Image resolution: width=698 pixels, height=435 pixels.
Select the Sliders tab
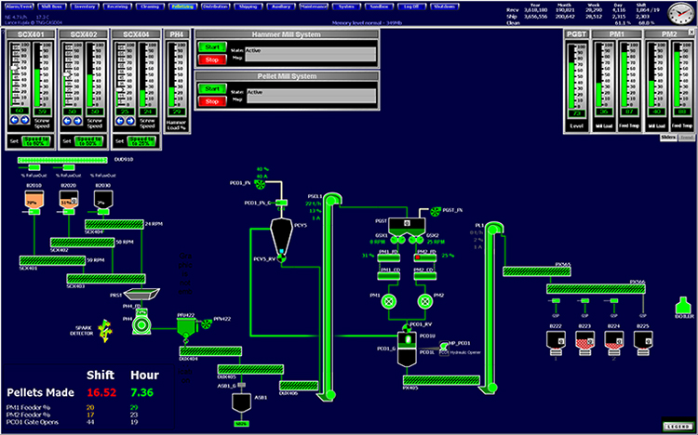(x=668, y=138)
